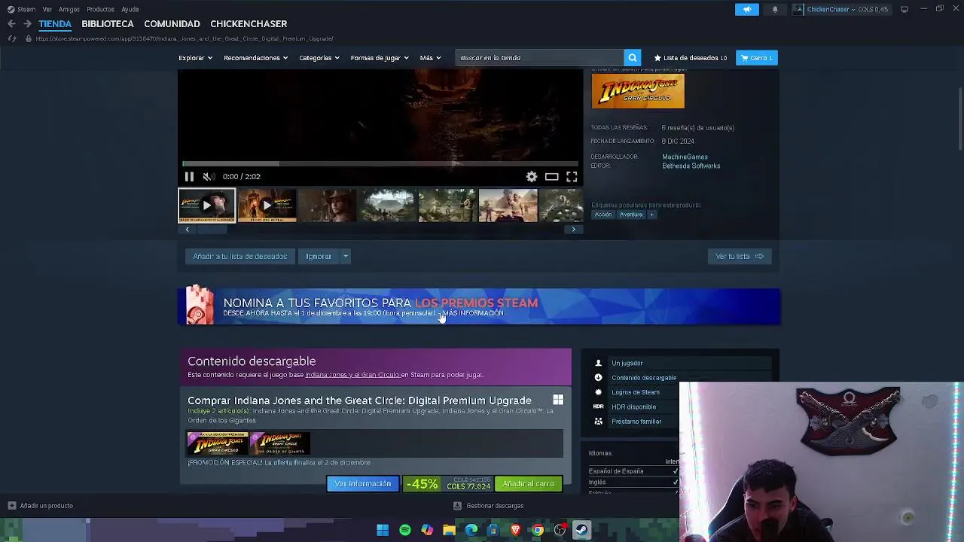This screenshot has width=964, height=542.
Task: Click the Logros de Steam feature
Action: [635, 392]
